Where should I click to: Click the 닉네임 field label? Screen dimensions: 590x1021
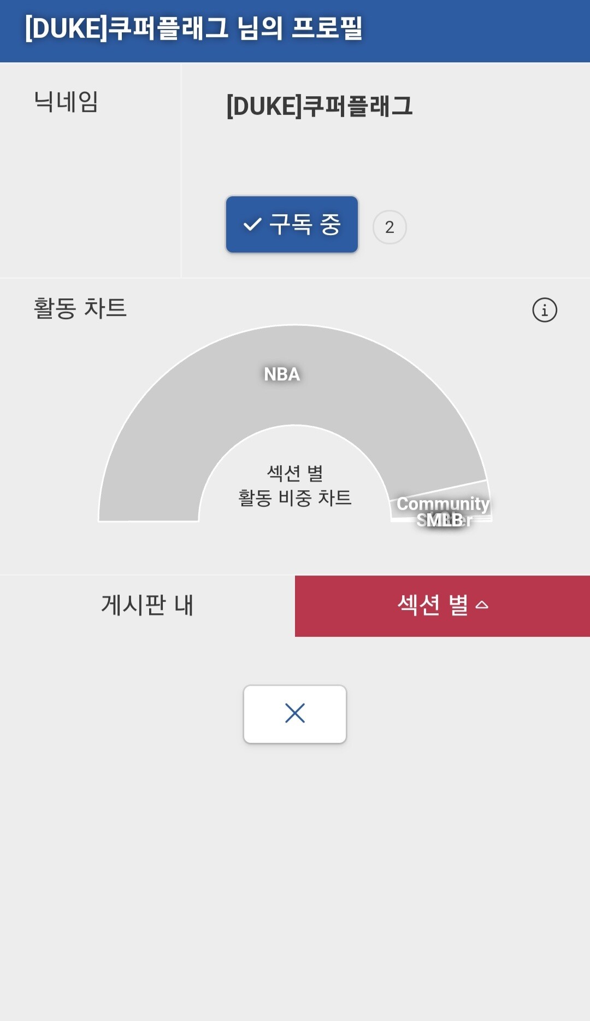(66, 102)
